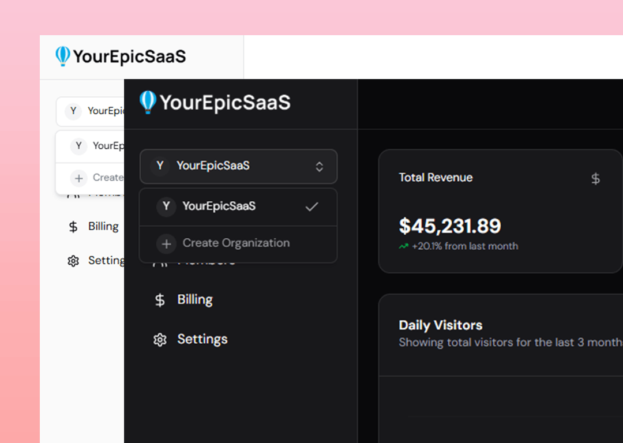Click the Total Revenue amount $45,231.89

[x=450, y=226]
